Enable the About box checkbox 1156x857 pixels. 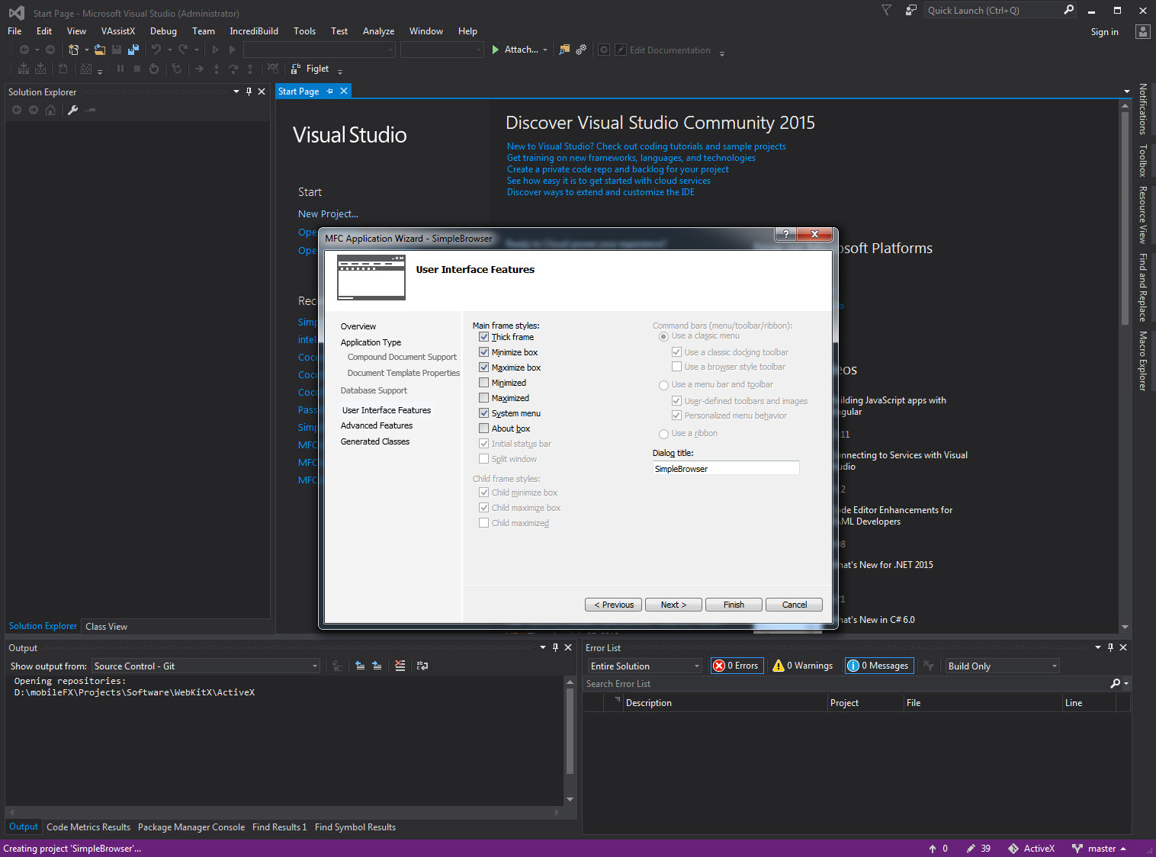pos(483,428)
